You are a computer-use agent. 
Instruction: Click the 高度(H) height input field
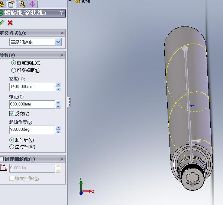tap(32, 87)
